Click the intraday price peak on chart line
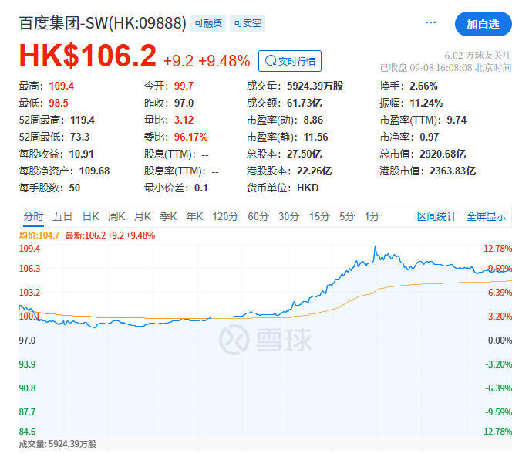 coord(375,248)
